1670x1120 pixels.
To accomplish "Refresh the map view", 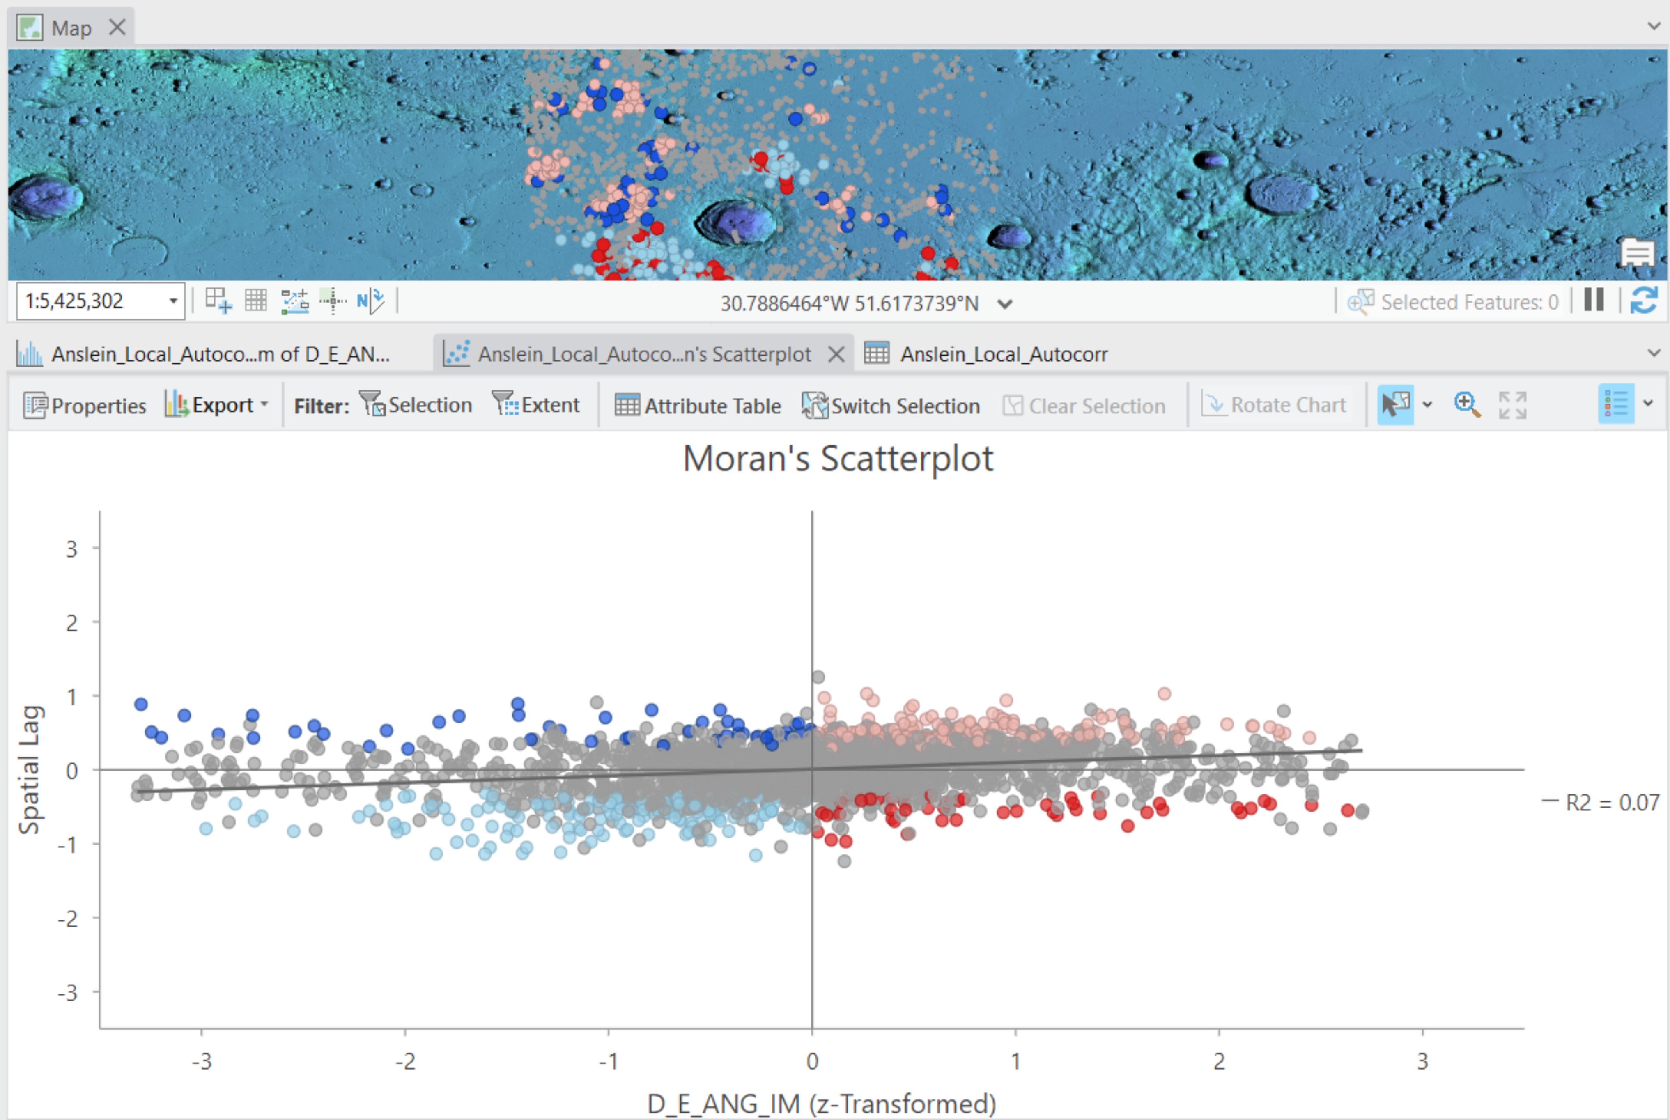I will click(x=1644, y=301).
